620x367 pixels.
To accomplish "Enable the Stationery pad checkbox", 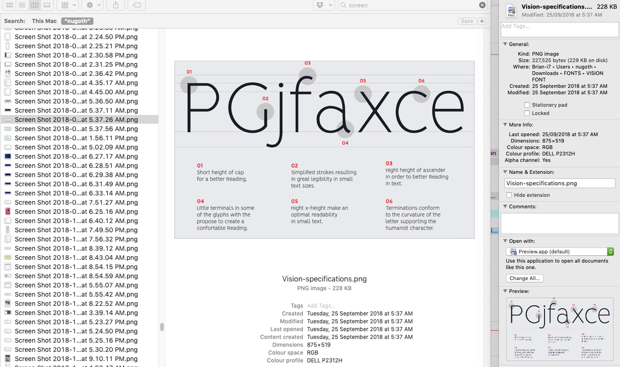I will pyautogui.click(x=527, y=104).
